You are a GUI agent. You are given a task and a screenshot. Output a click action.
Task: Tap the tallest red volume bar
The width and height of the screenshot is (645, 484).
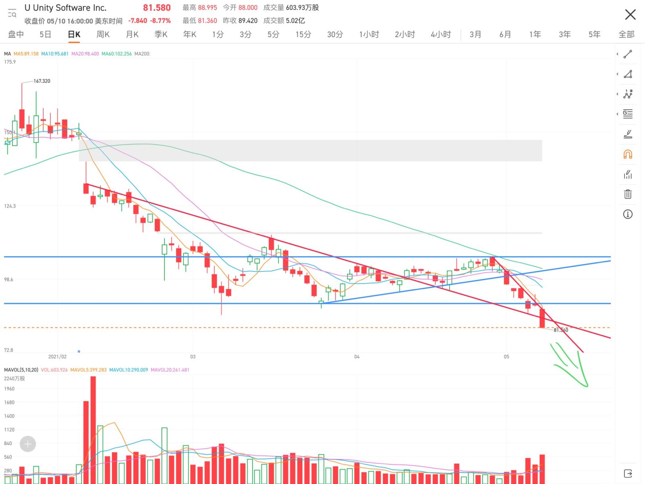point(93,430)
